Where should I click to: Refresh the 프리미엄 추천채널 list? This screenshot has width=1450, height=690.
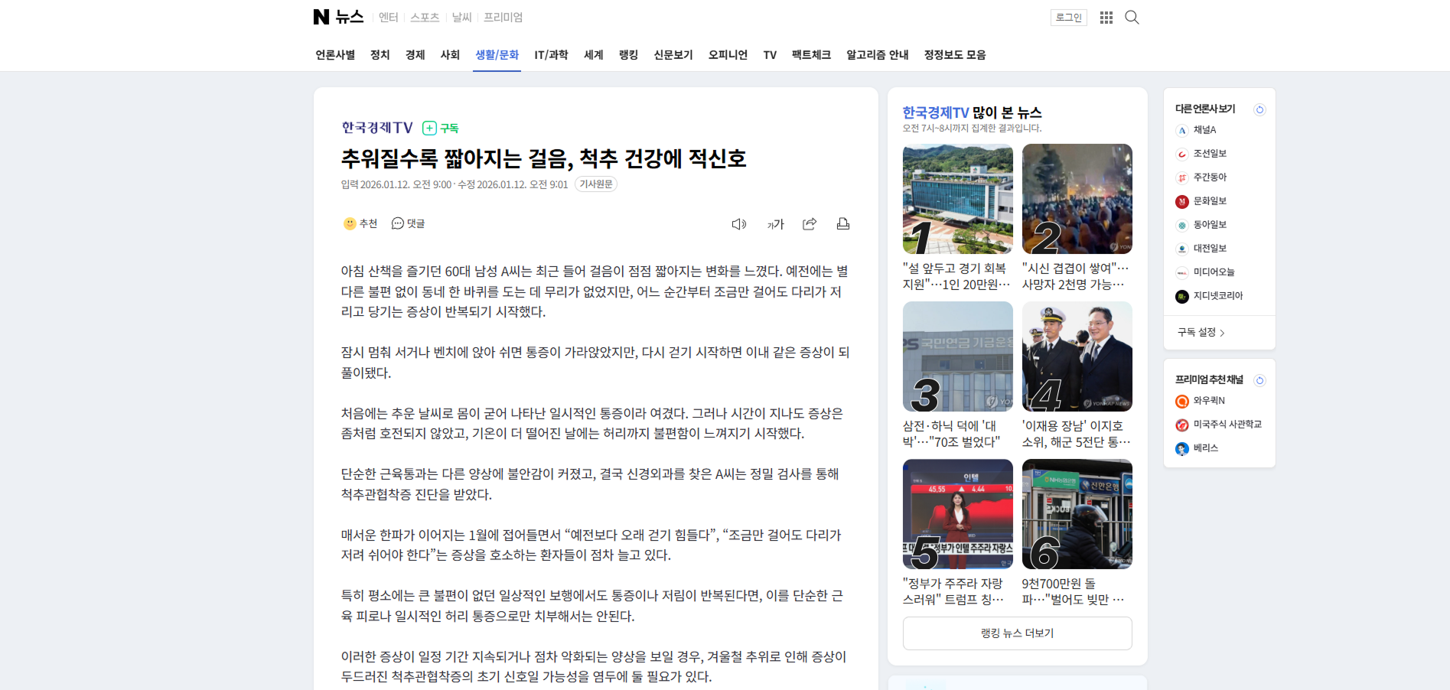point(1259,380)
